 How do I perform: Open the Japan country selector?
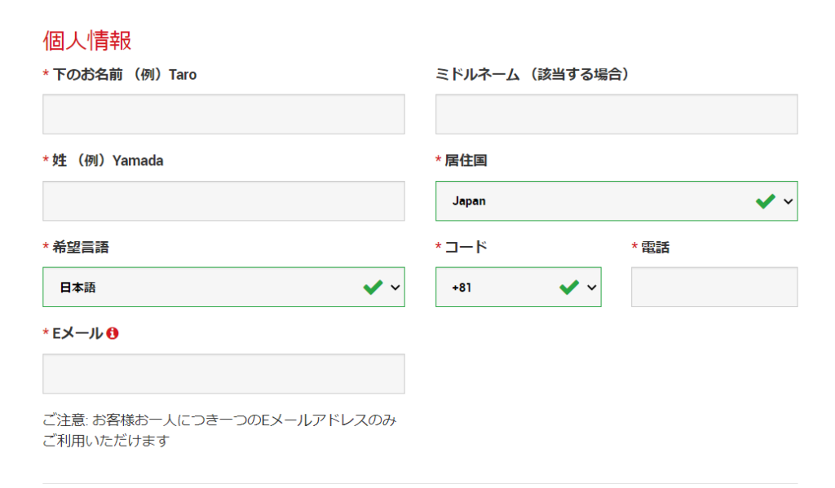[616, 201]
